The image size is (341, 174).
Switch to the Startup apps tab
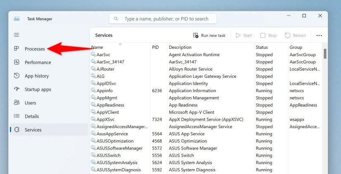(38, 89)
